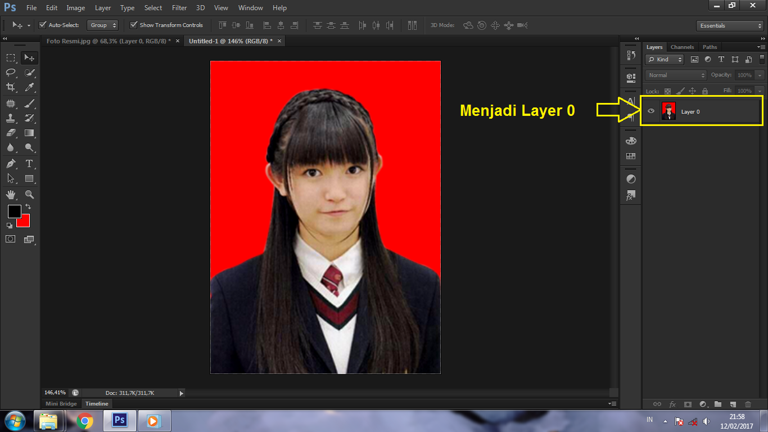The image size is (768, 432).
Task: Switch to the Paths tab
Action: [710, 47]
